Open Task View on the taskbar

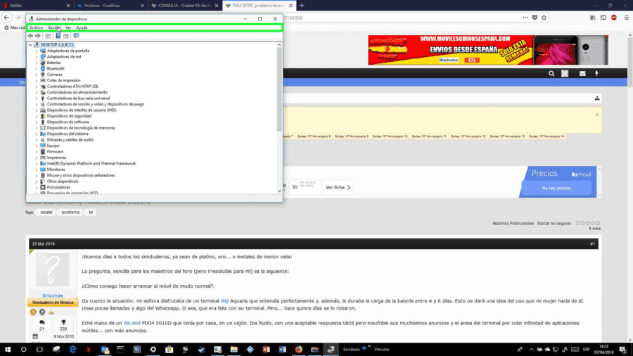pyautogui.click(x=39, y=349)
